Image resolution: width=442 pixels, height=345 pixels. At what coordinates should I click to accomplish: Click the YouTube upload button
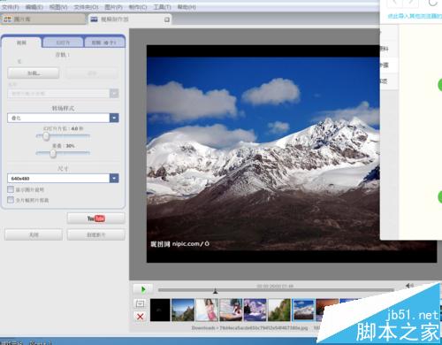96,218
